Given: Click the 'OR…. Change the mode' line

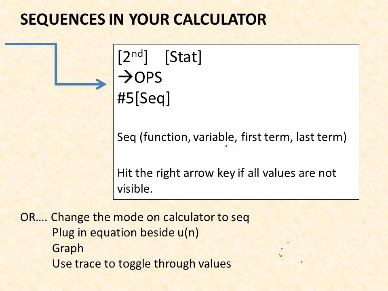Looking at the screenshot, I should (135, 217).
